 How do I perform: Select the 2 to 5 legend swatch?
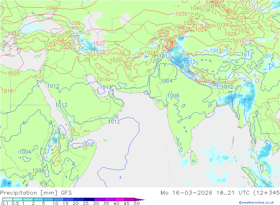click(38, 199)
